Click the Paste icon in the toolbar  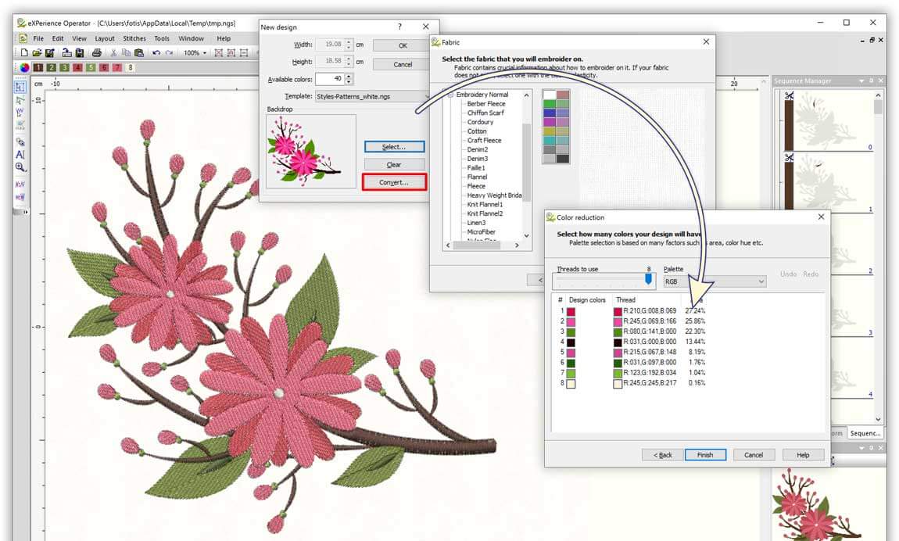[x=138, y=53]
